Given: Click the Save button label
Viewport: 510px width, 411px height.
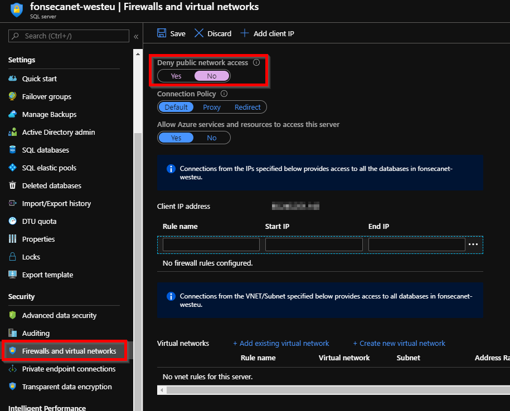Looking at the screenshot, I should (178, 33).
